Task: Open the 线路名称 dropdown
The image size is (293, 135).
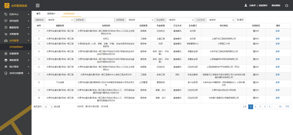Action: tap(59, 20)
